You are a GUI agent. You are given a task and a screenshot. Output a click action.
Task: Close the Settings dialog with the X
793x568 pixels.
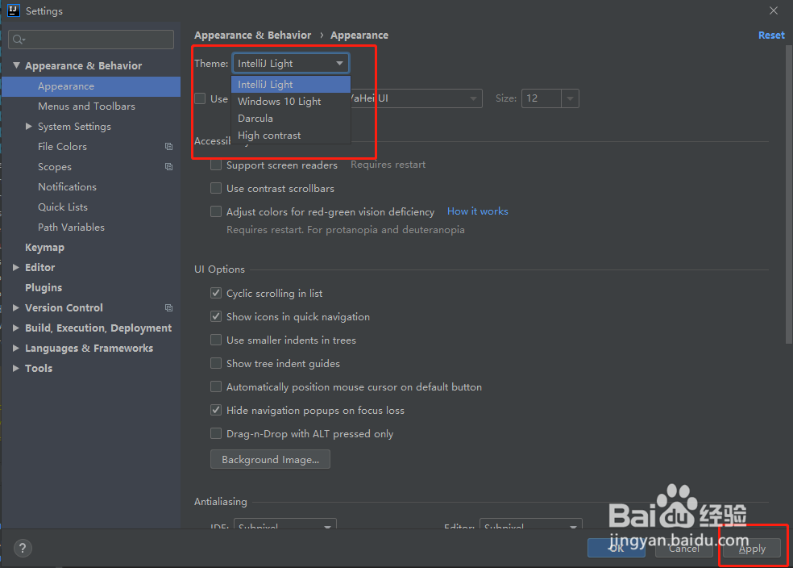(x=774, y=10)
